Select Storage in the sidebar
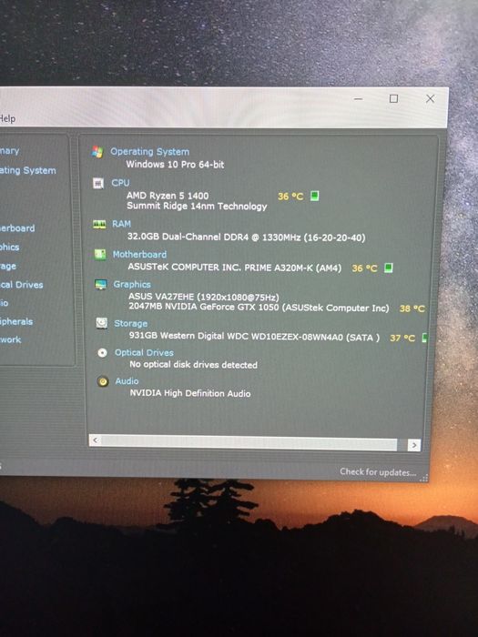The height and width of the screenshot is (637, 478). tap(8, 266)
